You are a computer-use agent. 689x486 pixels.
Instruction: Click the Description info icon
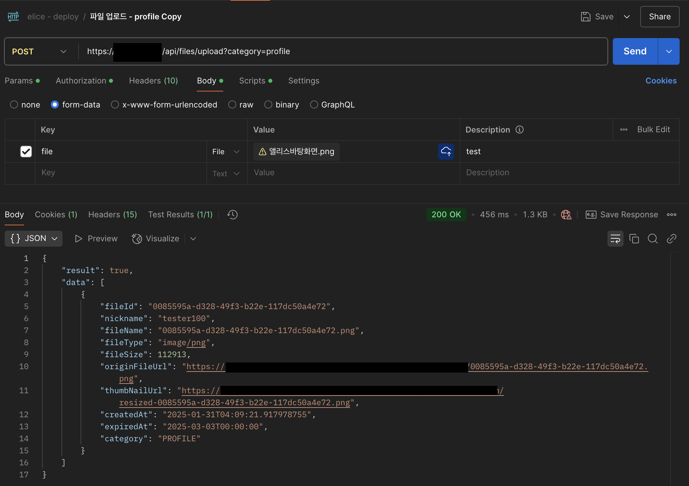(520, 130)
